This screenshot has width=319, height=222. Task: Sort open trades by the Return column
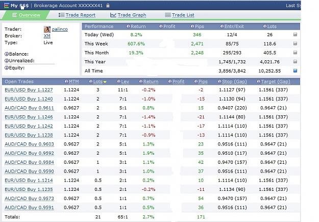(x=151, y=82)
